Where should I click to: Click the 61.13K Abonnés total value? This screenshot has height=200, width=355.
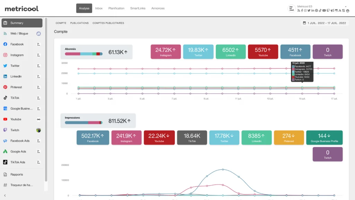[118, 52]
